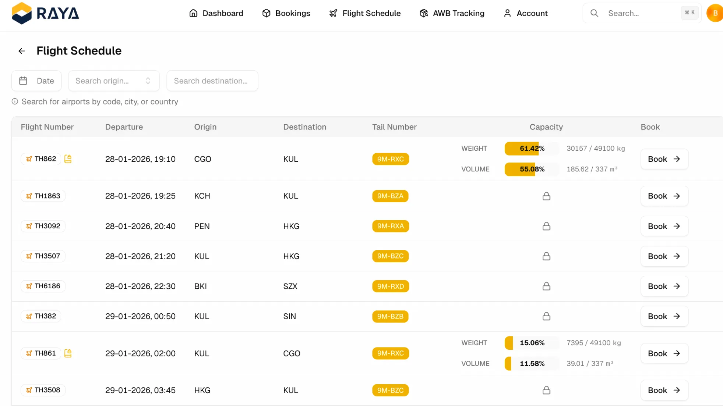Click the booking document icon beside TH862
Screen dimensions: 723x406
(68, 159)
